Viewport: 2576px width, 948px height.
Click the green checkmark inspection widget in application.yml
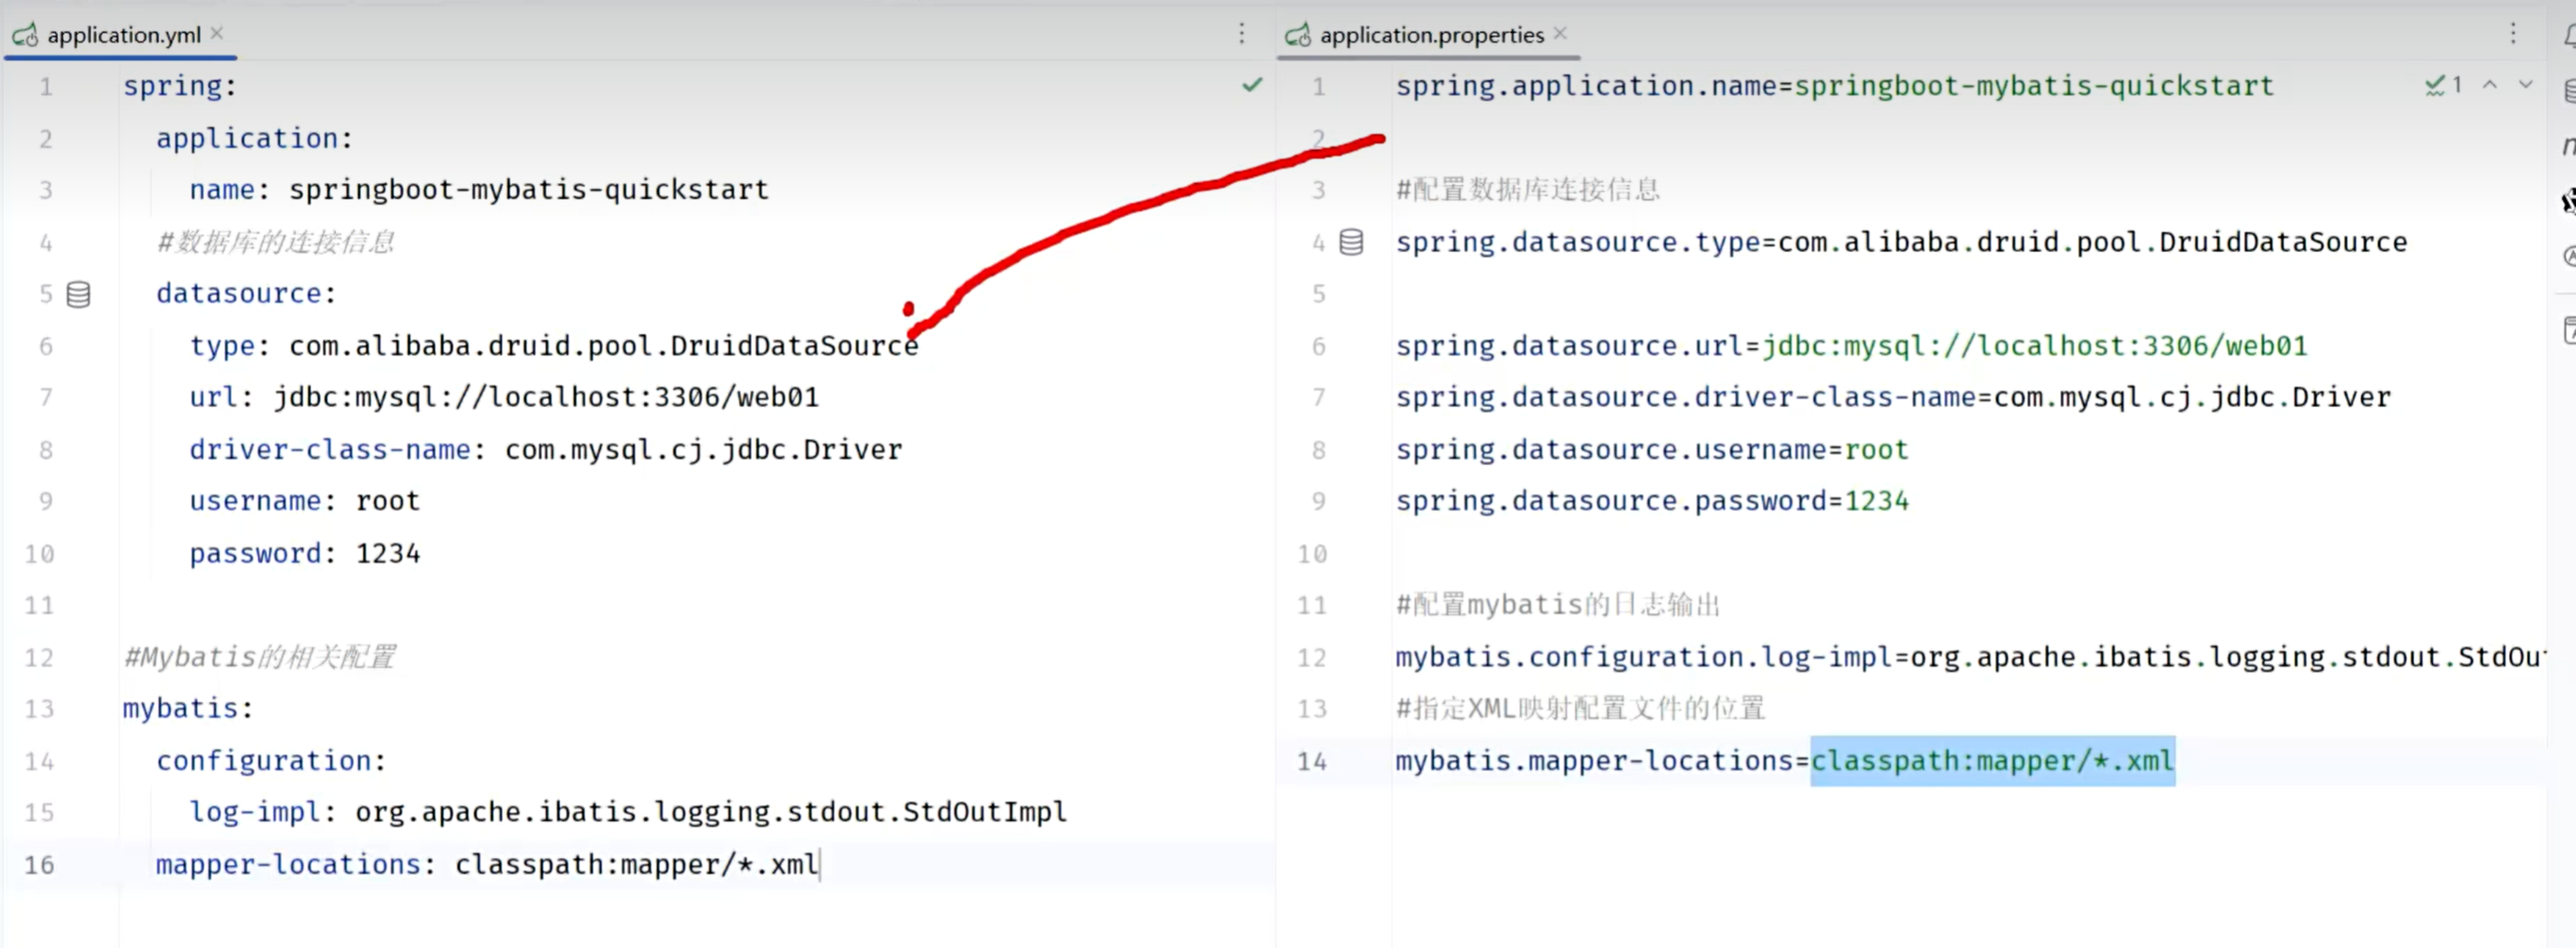tap(1252, 86)
